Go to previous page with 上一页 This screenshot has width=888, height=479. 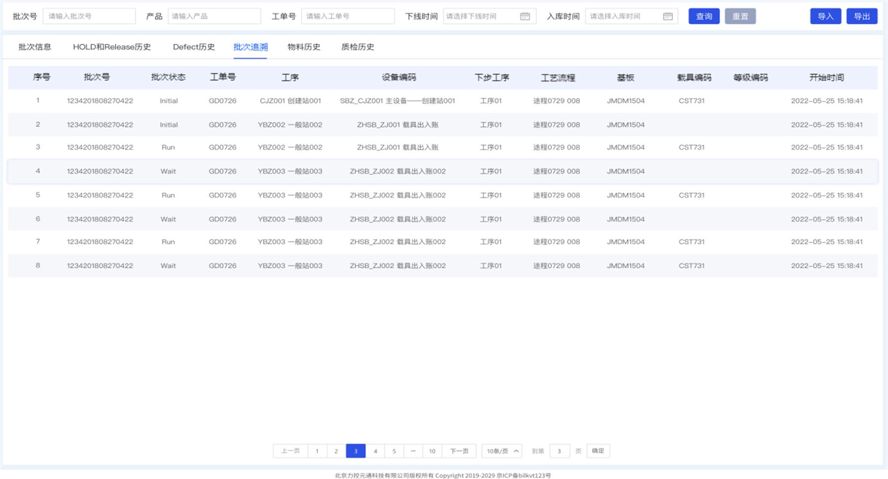coord(290,451)
